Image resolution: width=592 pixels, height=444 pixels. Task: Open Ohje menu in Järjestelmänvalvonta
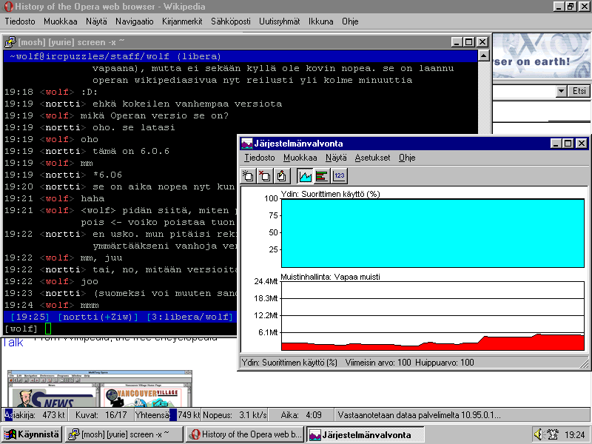(x=407, y=158)
